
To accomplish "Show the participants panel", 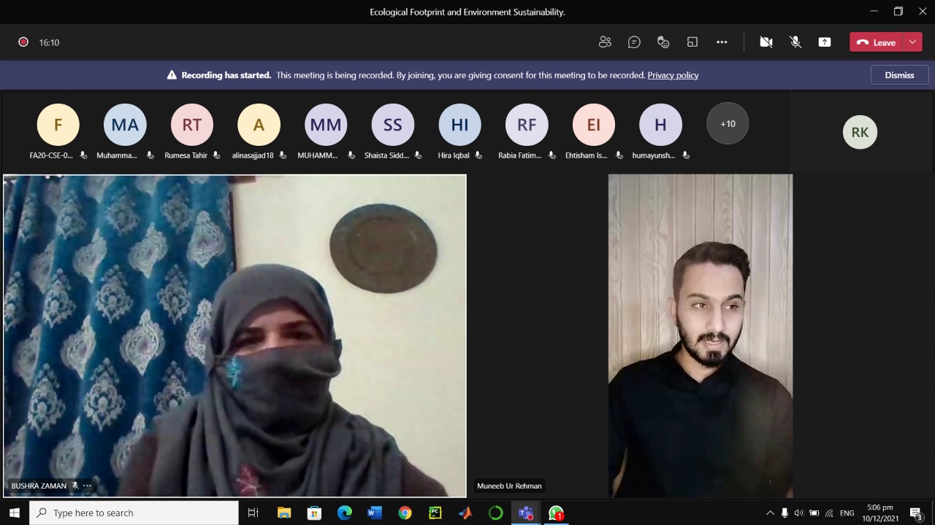I will point(605,42).
